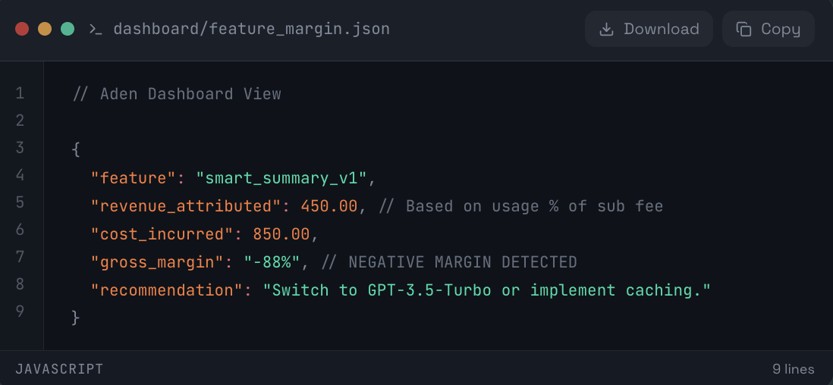Click the terminal prompt icon

[95, 30]
